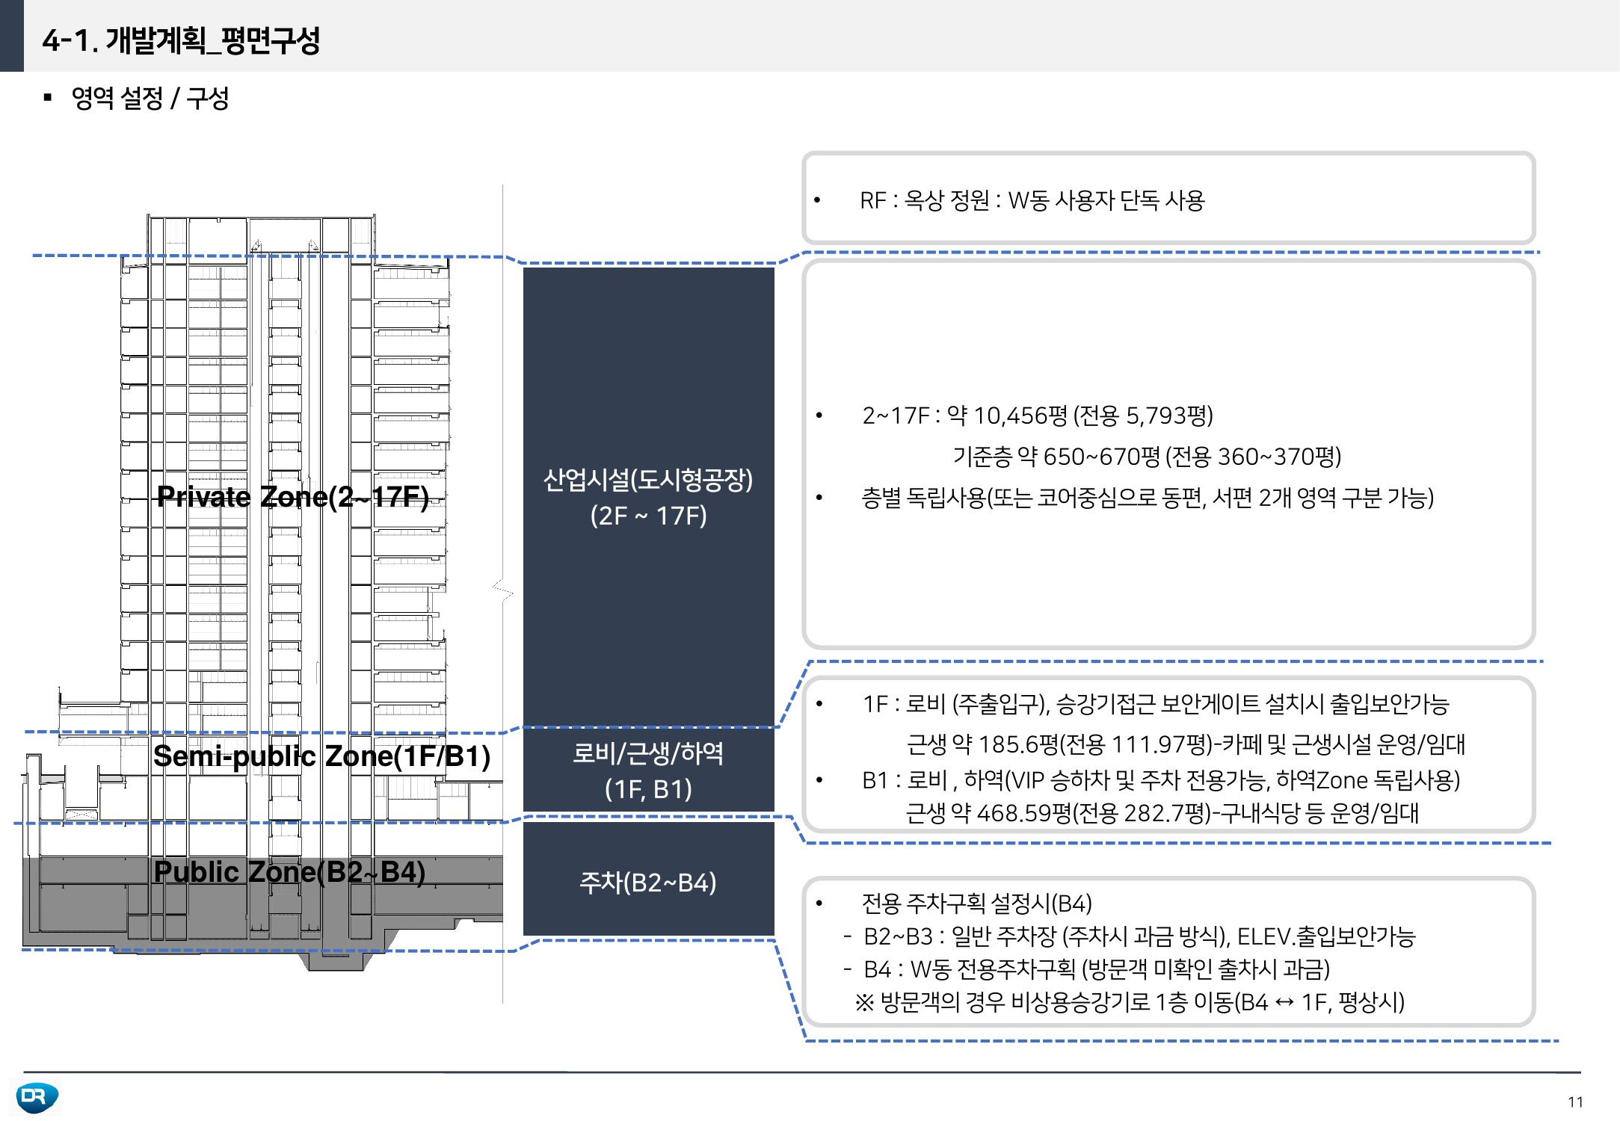The height and width of the screenshot is (1121, 1620).
Task: Click the page number 11
Action: pos(1575,1102)
